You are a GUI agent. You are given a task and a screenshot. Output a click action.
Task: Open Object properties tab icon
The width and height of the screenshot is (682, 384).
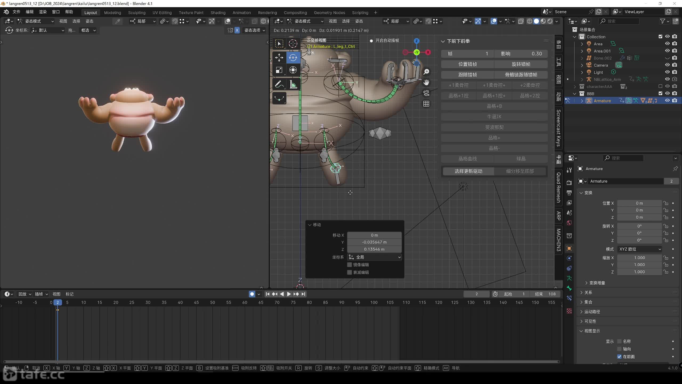[569, 248]
